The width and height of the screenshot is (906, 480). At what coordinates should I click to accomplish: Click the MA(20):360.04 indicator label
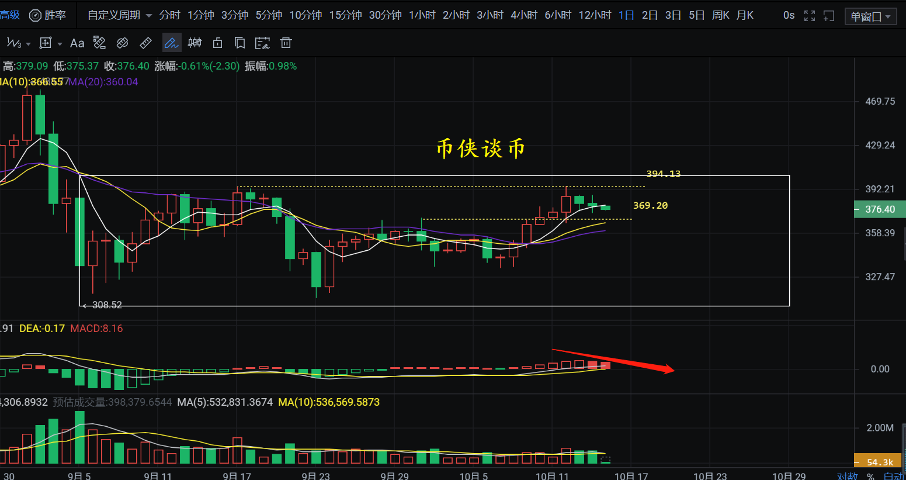(103, 82)
